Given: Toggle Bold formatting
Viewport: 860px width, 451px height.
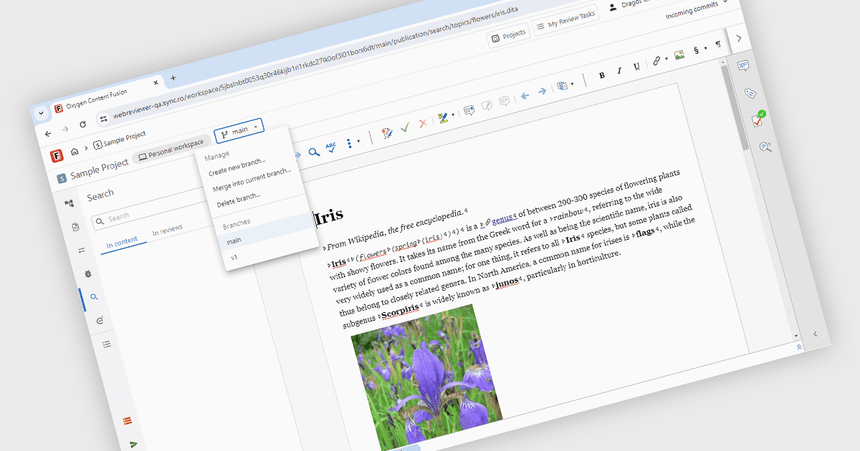Looking at the screenshot, I should coord(602,74).
